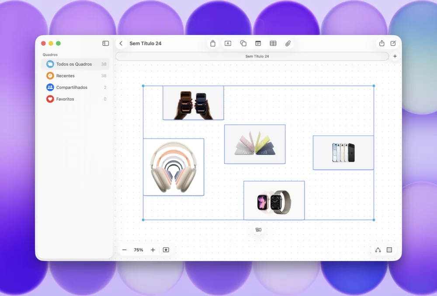Screen dimensions: 437x296
Task: Attach a file with the paperclip icon
Action: pos(288,43)
